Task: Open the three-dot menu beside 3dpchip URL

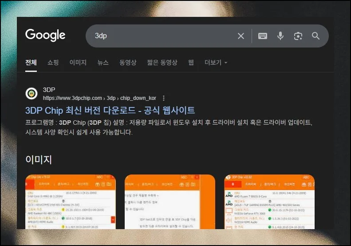Action: tap(164, 98)
